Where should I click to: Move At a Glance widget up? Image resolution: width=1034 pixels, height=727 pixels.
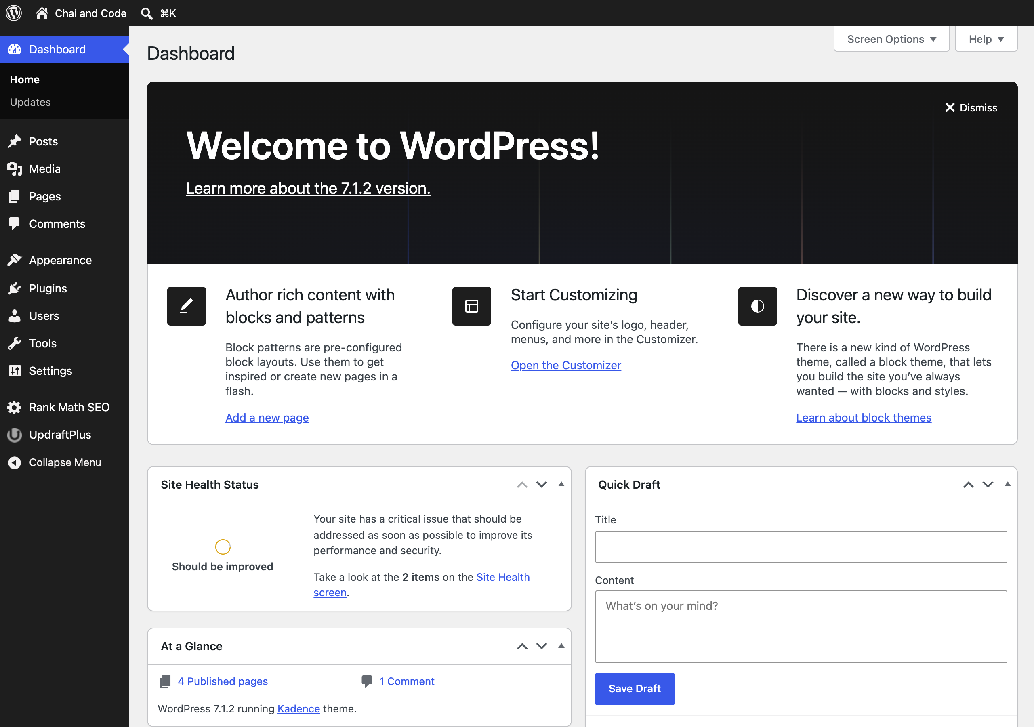pos(522,646)
